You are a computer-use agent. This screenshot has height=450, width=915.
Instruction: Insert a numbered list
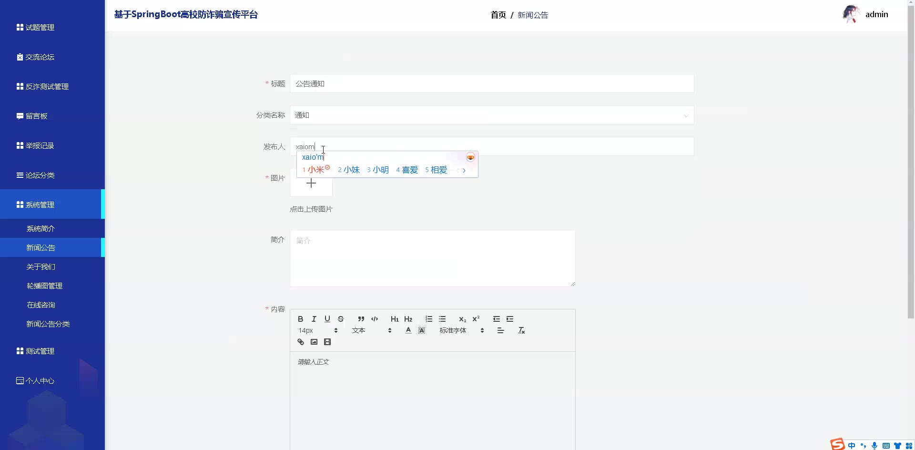(x=429, y=319)
